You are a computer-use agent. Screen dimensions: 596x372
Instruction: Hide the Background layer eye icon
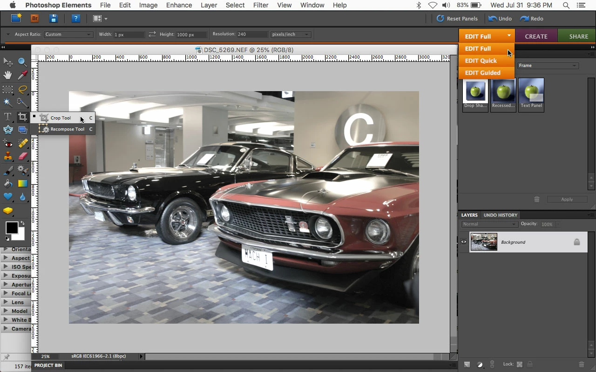464,242
